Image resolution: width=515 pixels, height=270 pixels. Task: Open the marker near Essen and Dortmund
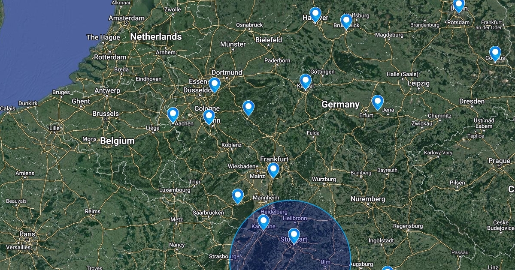214,84
